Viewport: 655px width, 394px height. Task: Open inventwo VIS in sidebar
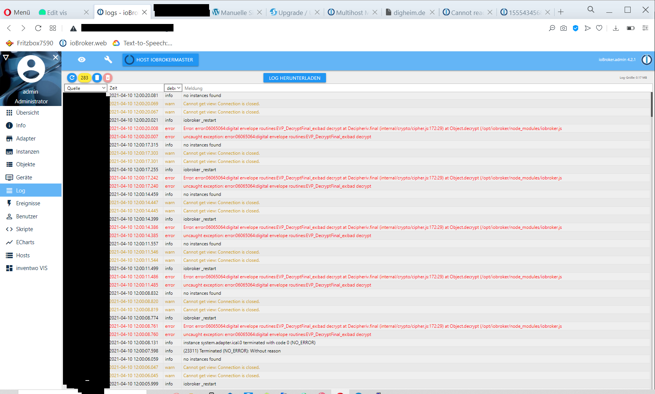coord(31,268)
